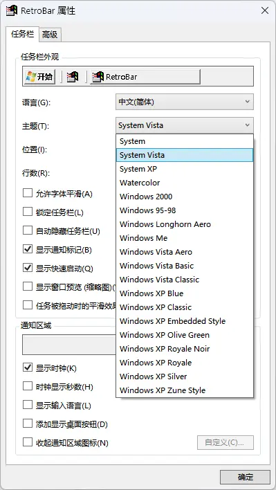The height and width of the screenshot is (490, 276).
Task: Click the quick launch RetroBar icon in the preview
Action: pos(73,77)
